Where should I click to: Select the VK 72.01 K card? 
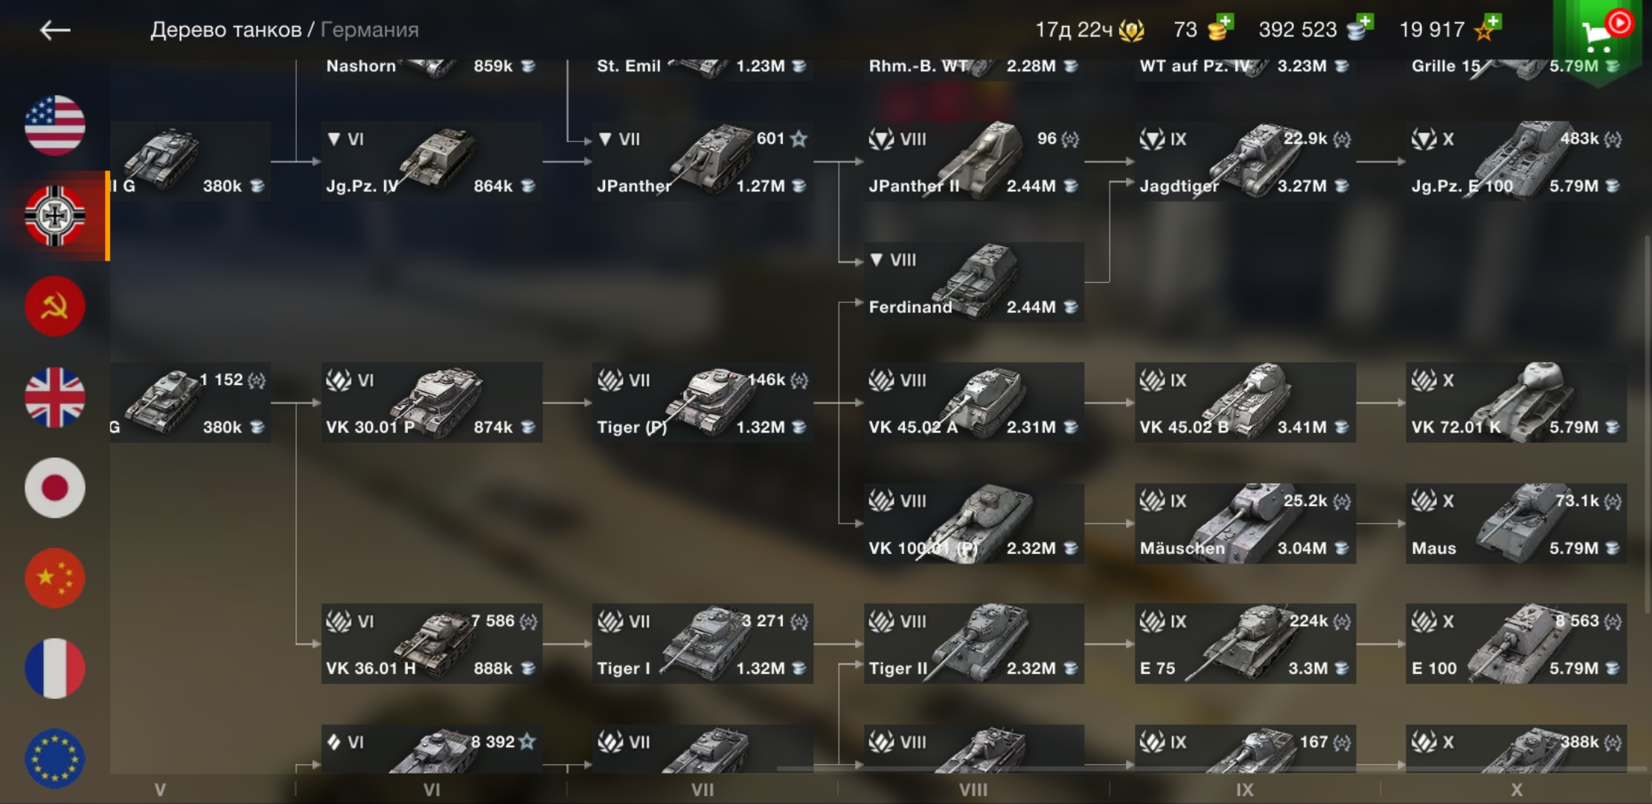[x=1516, y=403]
